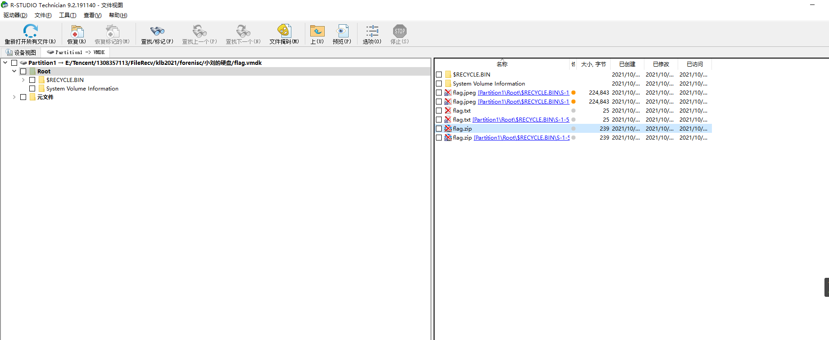The image size is (829, 340).
Task: Sort by 大小, 字节 column header
Action: [x=593, y=64]
